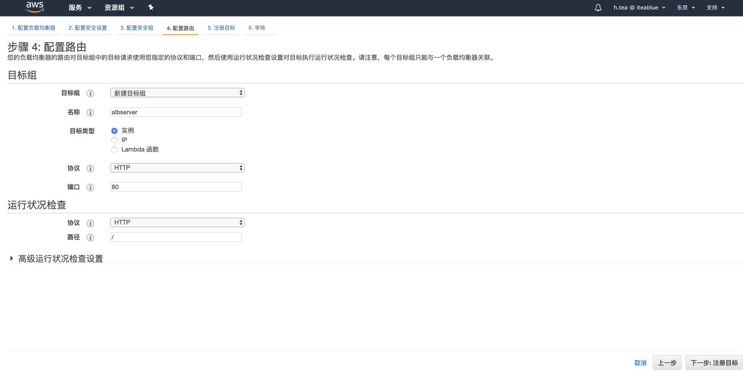
Task: Click the pin shortcut icon in navbar
Action: point(151,7)
